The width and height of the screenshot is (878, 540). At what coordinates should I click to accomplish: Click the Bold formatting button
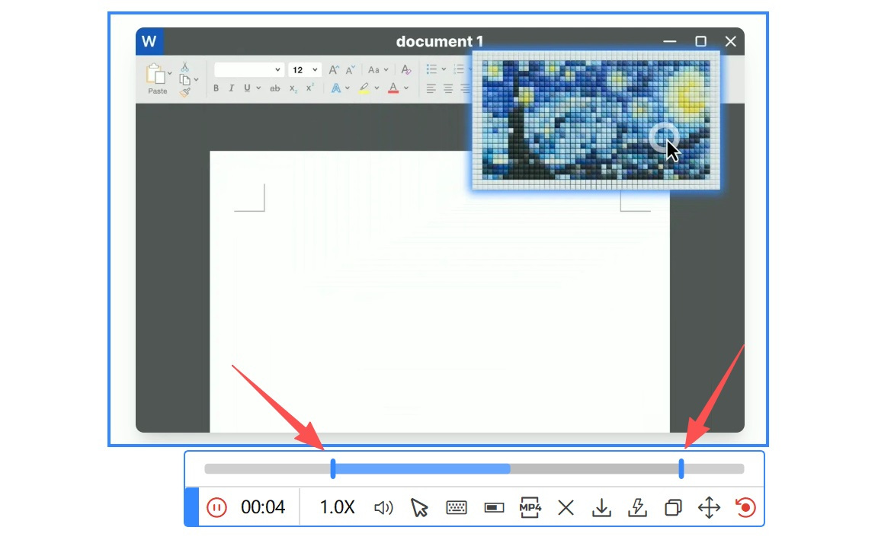click(x=216, y=88)
